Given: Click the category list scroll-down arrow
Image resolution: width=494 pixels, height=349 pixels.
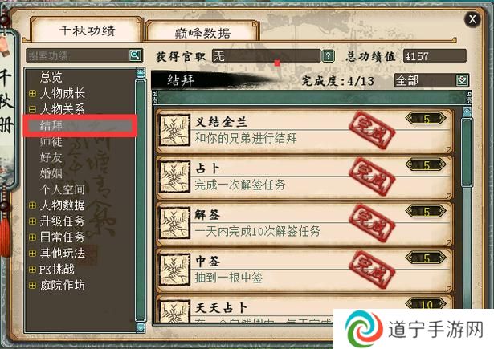Looking at the screenshot, I should [x=141, y=327].
